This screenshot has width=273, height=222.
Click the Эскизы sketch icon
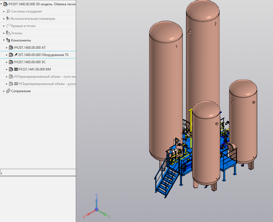click(8, 33)
